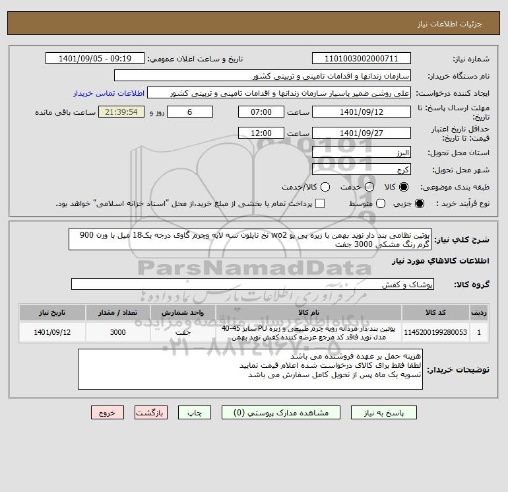
Task: Click the ردیف column header
Action: 479,312
